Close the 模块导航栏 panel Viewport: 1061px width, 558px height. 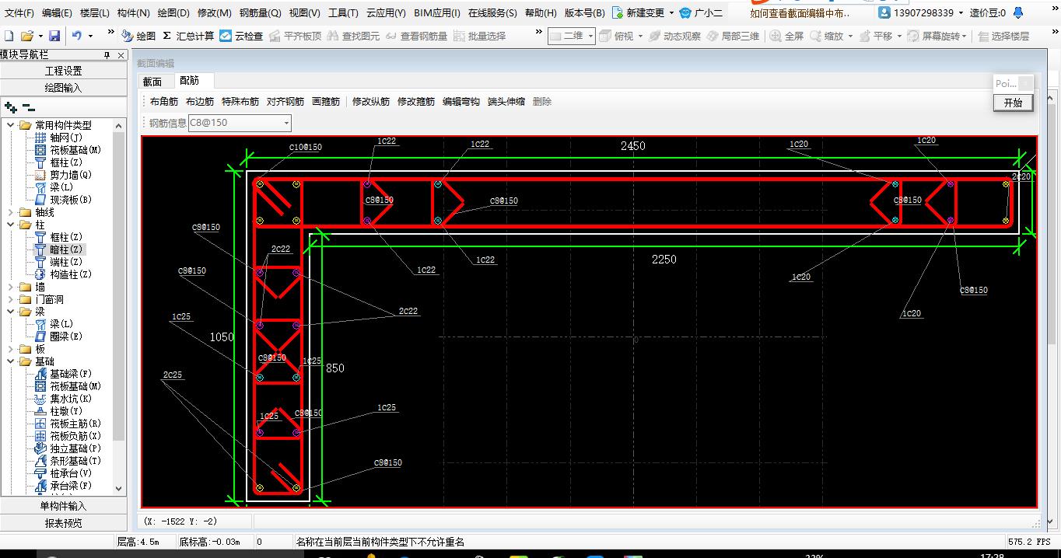tap(121, 55)
